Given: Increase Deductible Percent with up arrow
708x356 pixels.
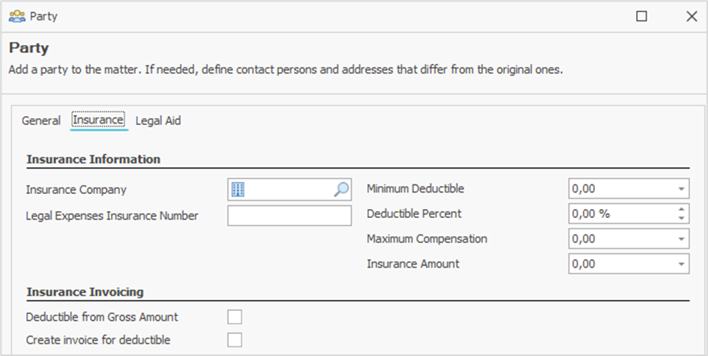Looking at the screenshot, I should coord(681,210).
